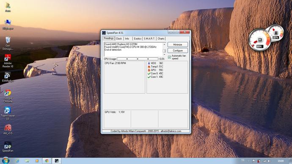292x164 pixels.
Task: Open the Recycle Bin (Geri Dönüşüm) icon
Action: tap(8, 43)
